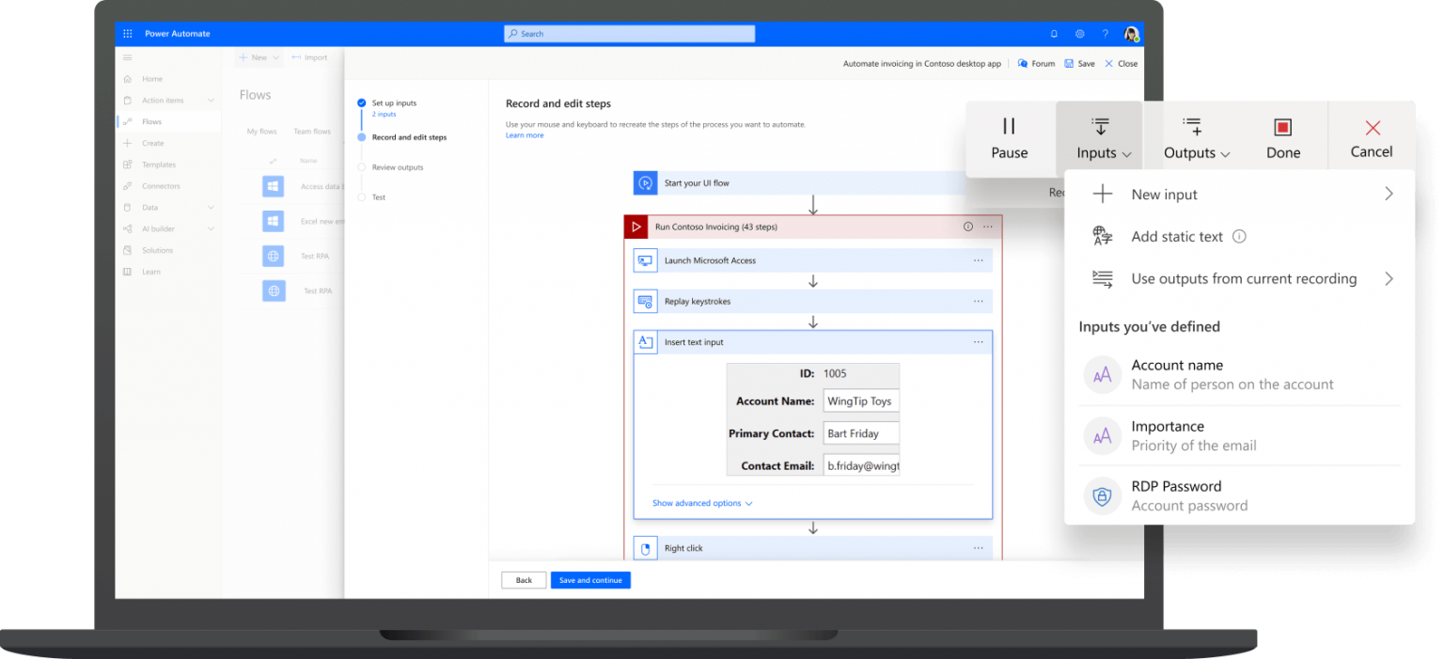Click the Start your UI flow icon
This screenshot has height=659, width=1444.
(645, 181)
